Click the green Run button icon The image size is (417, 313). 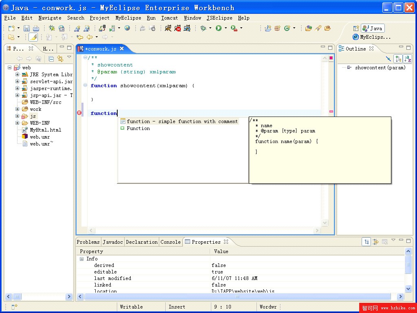tap(219, 28)
